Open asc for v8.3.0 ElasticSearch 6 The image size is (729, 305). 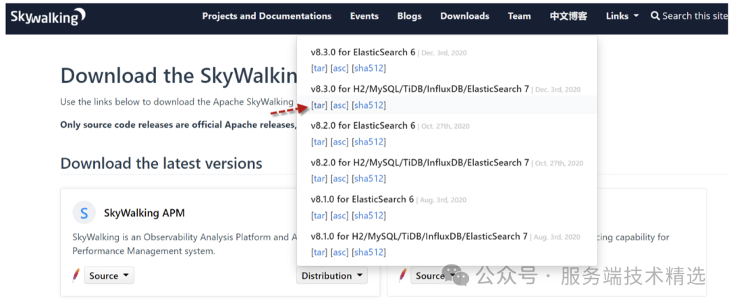tap(340, 68)
